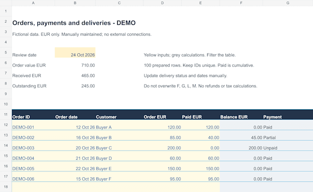
Task: Select row 18 header
Action: pyautogui.click(x=6, y=187)
